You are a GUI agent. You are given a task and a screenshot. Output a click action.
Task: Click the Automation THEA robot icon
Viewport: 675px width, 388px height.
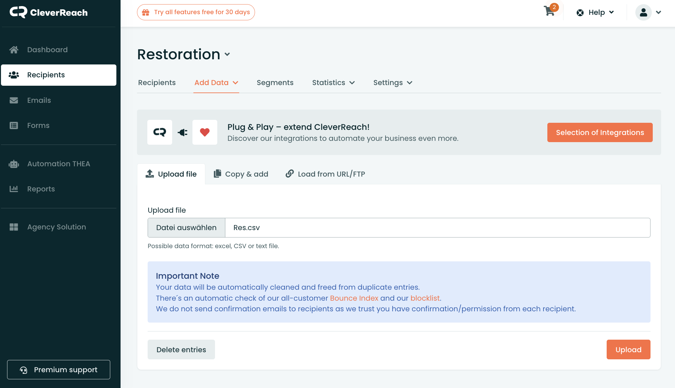tap(14, 164)
